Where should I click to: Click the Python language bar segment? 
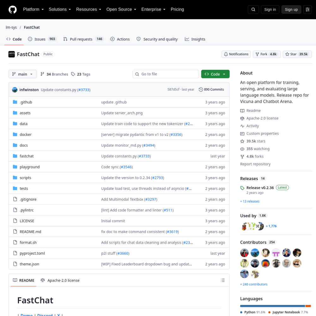click(272, 306)
